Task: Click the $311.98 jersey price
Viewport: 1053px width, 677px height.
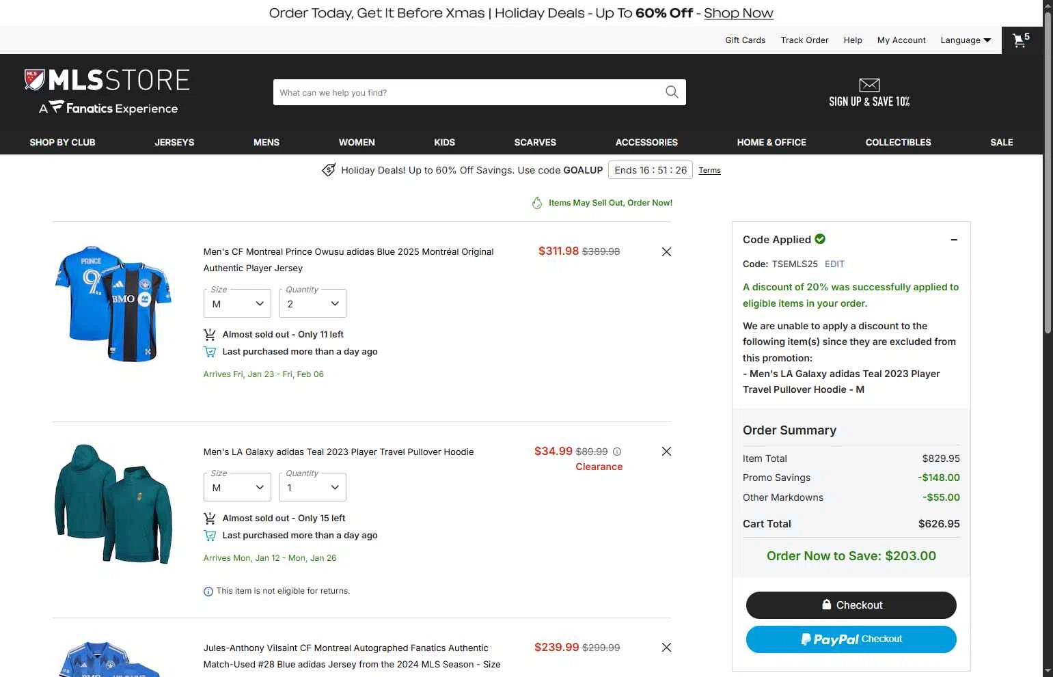Action: (x=558, y=251)
